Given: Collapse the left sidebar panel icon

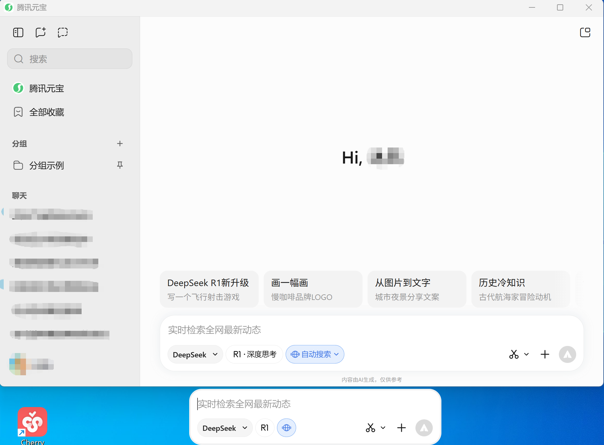Looking at the screenshot, I should (18, 32).
